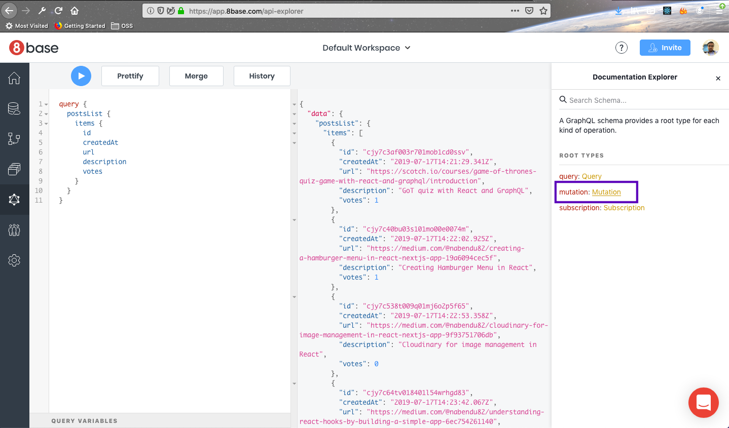Image resolution: width=729 pixels, height=428 pixels.
Task: Open the help question mark icon
Action: [x=622, y=48]
